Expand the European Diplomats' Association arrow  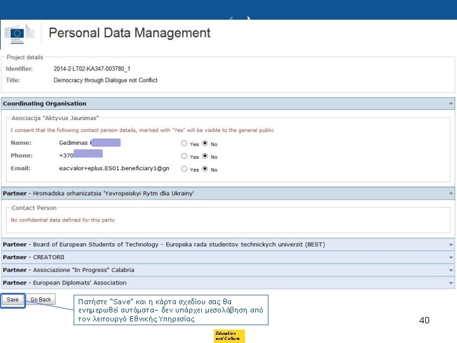click(x=451, y=283)
